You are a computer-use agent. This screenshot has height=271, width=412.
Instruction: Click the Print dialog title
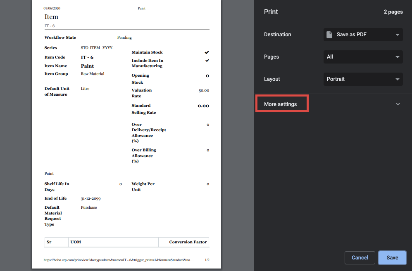tap(271, 12)
